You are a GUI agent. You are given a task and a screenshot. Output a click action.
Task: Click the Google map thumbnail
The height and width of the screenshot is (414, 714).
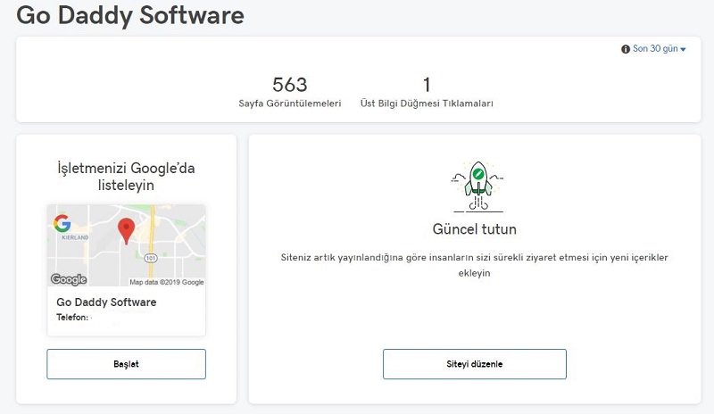(x=126, y=245)
